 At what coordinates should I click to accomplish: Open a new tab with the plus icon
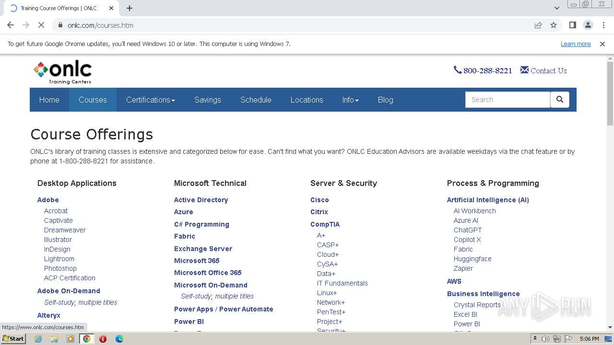(x=130, y=8)
